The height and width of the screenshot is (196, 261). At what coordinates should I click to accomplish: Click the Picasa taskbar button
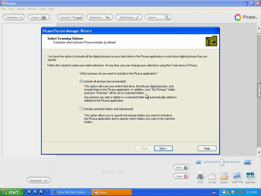(x=112, y=192)
